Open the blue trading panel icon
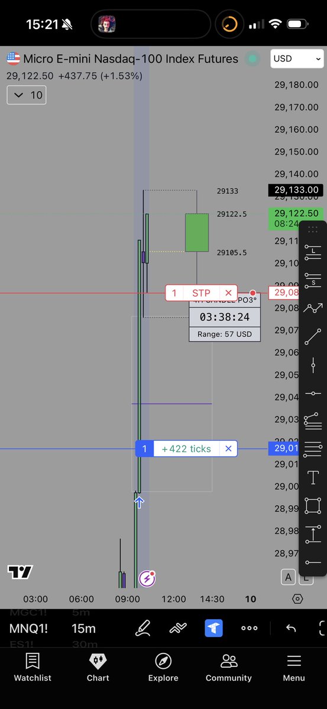This screenshot has width=327, height=709. pos(213,627)
